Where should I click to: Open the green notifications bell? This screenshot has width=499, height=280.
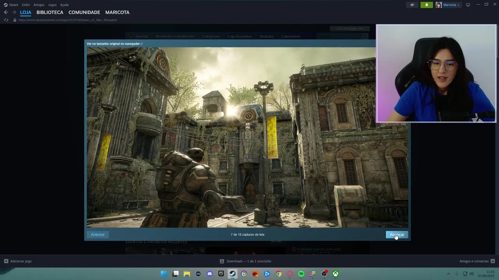click(426, 5)
